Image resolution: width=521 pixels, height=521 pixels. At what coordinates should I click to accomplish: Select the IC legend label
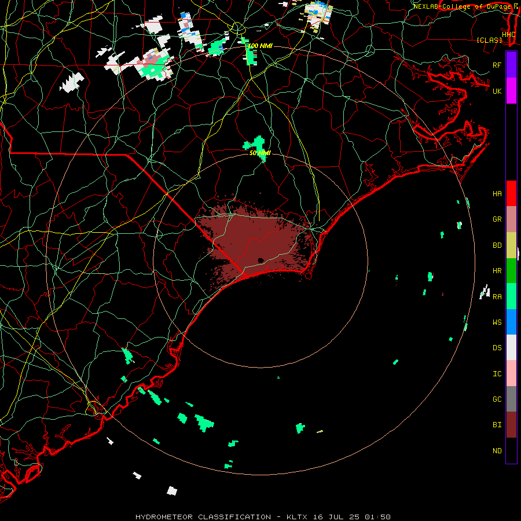[497, 373]
